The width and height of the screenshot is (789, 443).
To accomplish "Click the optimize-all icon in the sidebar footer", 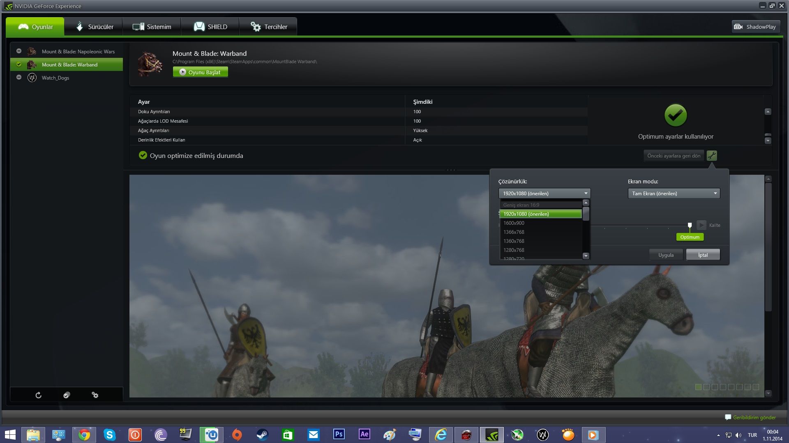I will pos(67,395).
